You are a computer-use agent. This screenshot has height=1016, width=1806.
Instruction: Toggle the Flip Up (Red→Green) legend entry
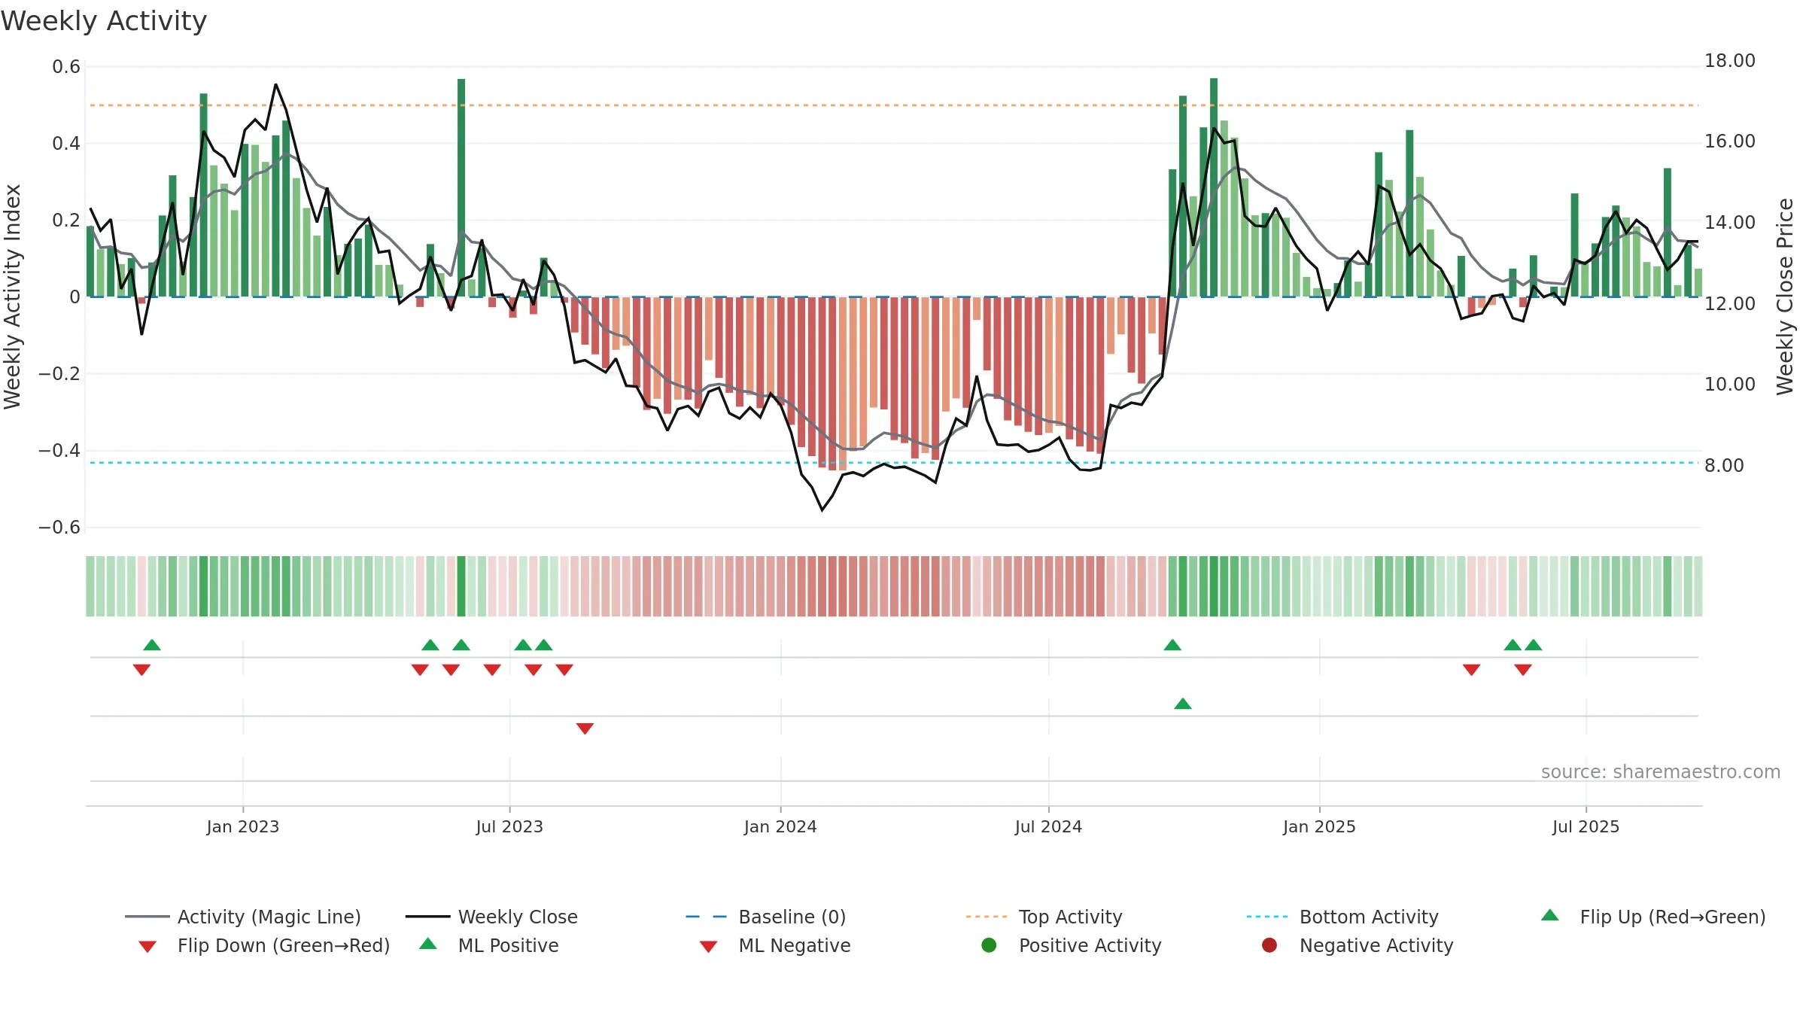coord(1653,917)
